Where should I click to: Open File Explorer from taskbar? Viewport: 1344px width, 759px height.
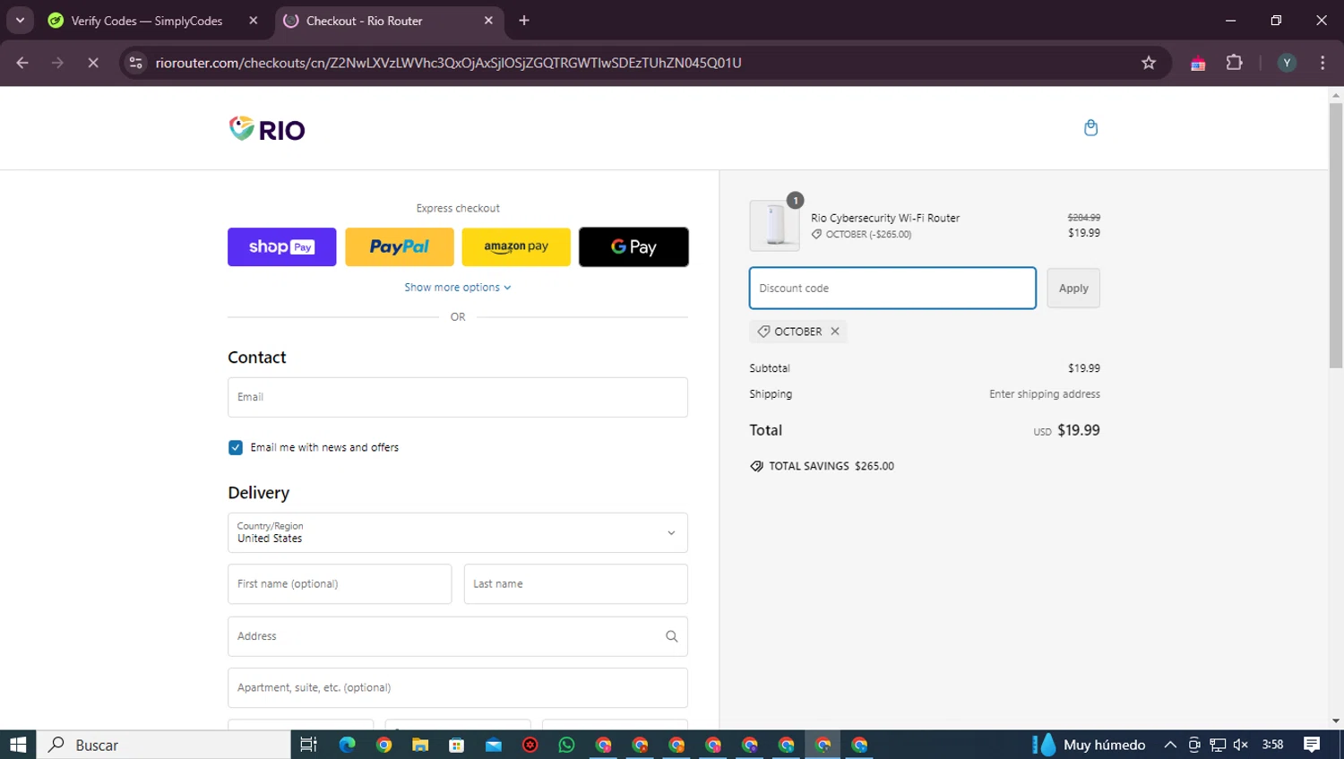pos(420,745)
